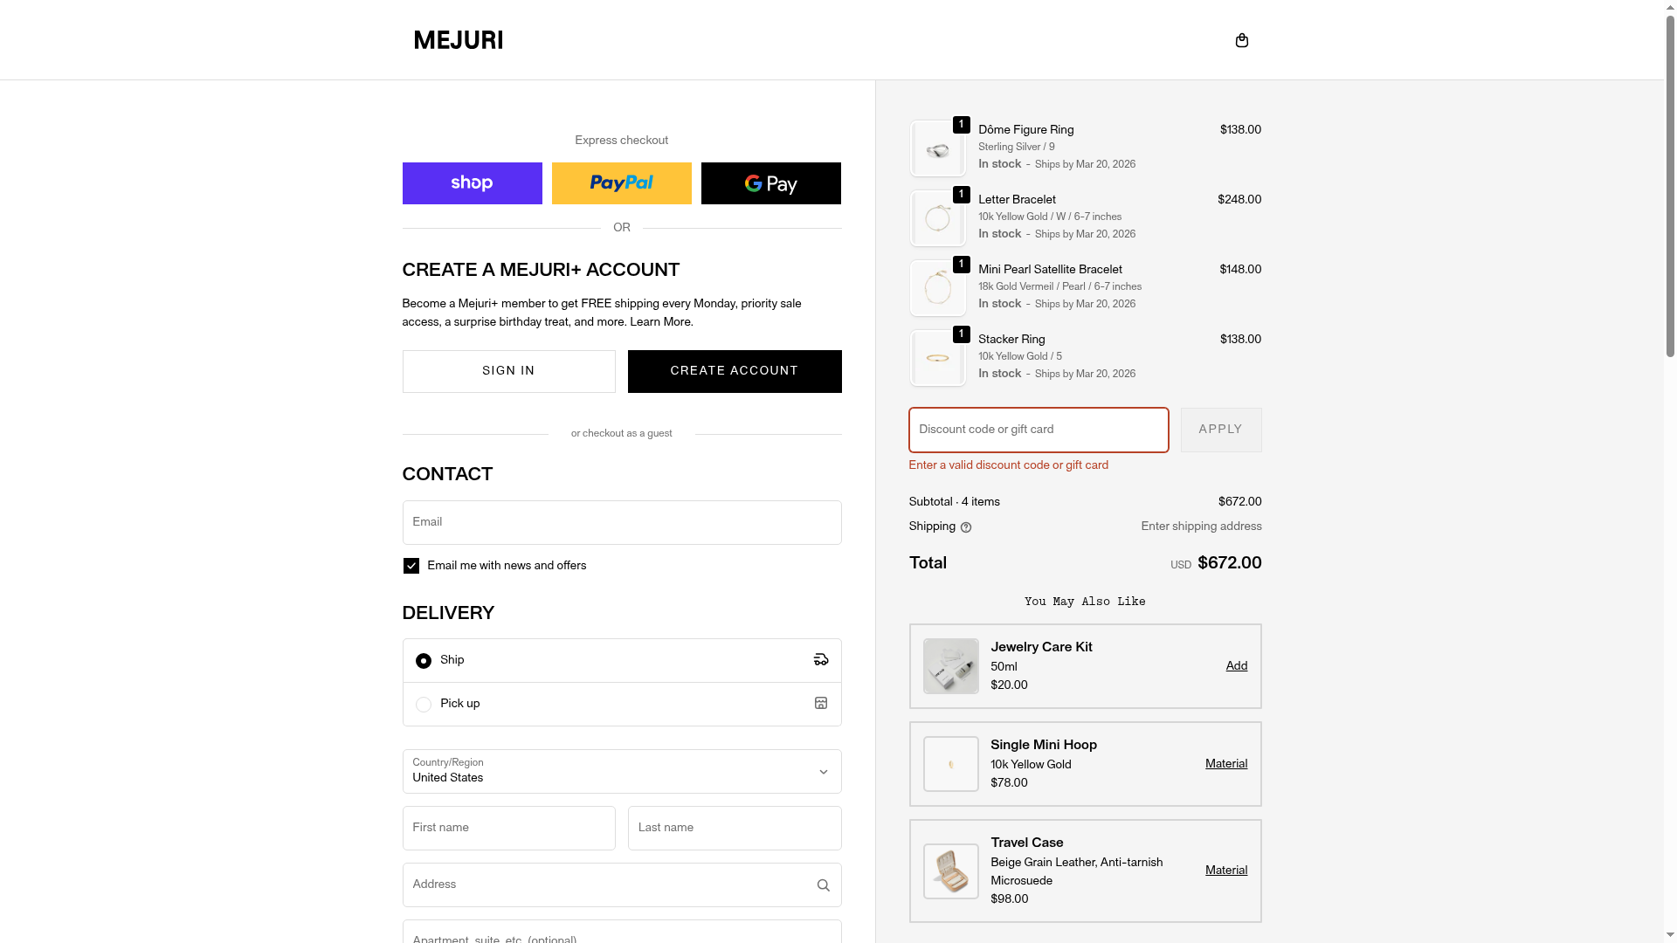Focus the discount code input field
Screen dimensions: 1677x943
1038,430
